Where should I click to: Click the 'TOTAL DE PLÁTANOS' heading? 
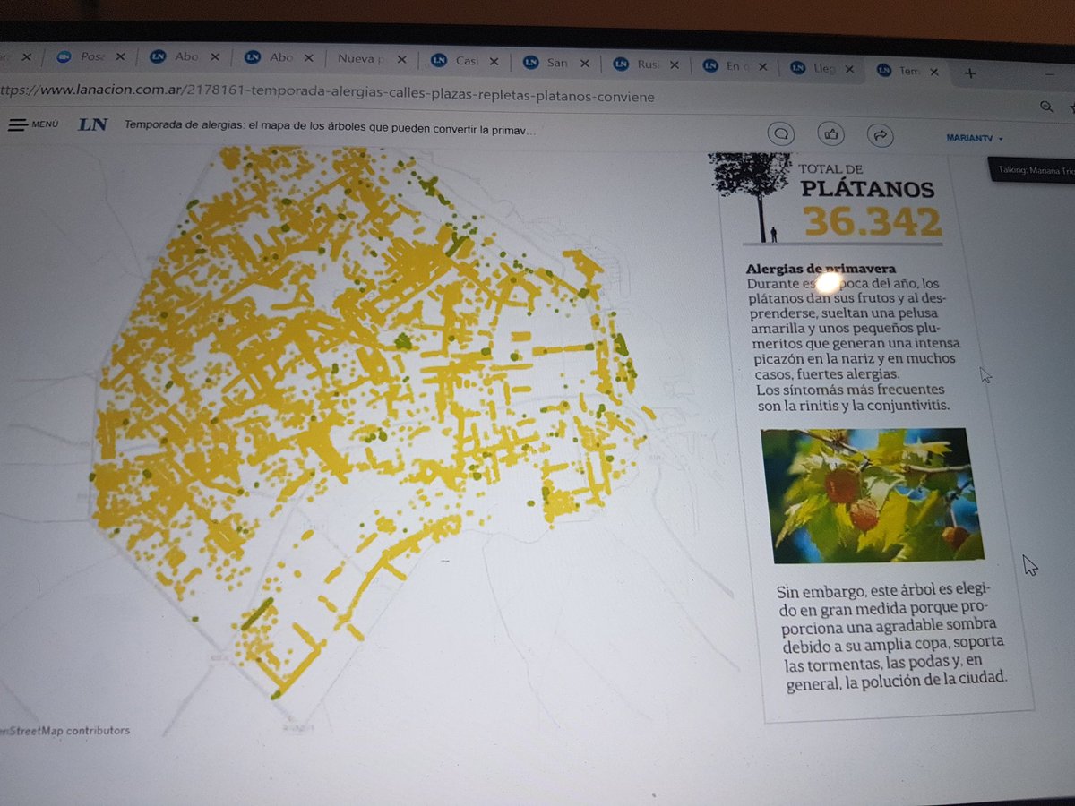[x=866, y=180]
